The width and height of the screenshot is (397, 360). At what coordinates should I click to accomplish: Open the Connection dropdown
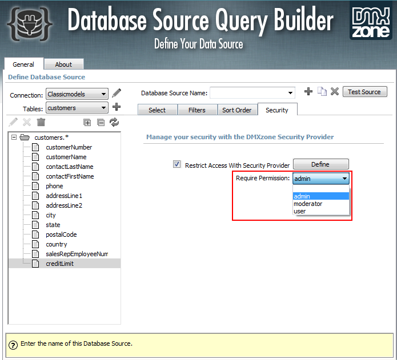coord(77,94)
